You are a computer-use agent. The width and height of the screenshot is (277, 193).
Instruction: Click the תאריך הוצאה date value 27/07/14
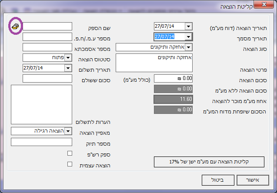[x=164, y=27]
